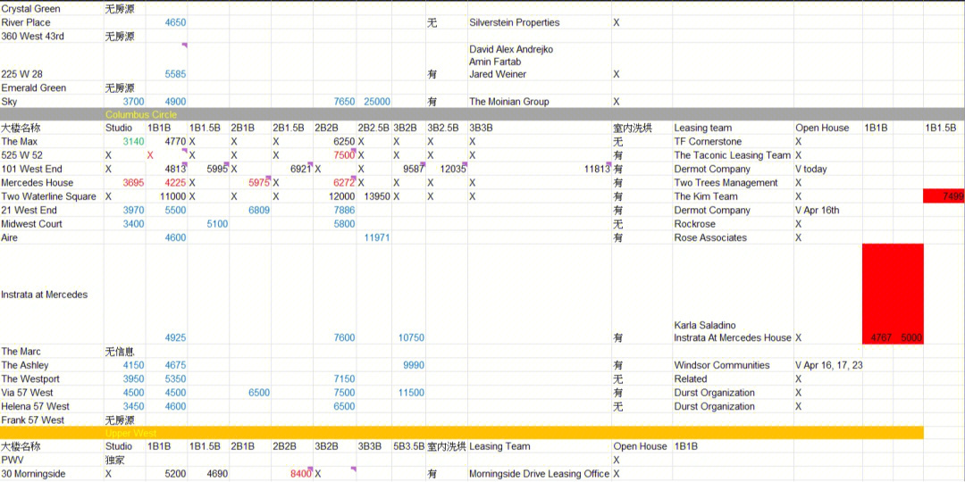Select the 'Leasing team' column header in Columbus Circle section
This screenshot has height=482, width=965.
703,128
